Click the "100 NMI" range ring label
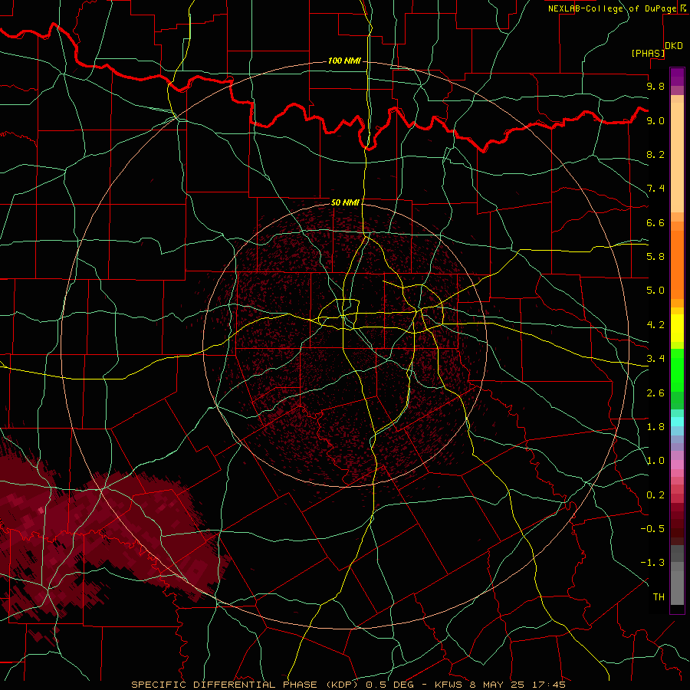Image resolution: width=690 pixels, height=690 pixels. (x=344, y=61)
